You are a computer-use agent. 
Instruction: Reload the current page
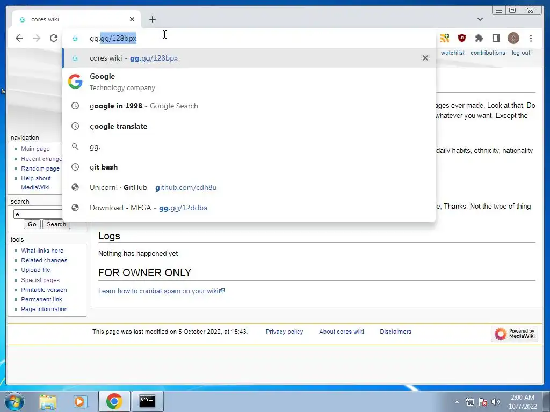pyautogui.click(x=54, y=38)
